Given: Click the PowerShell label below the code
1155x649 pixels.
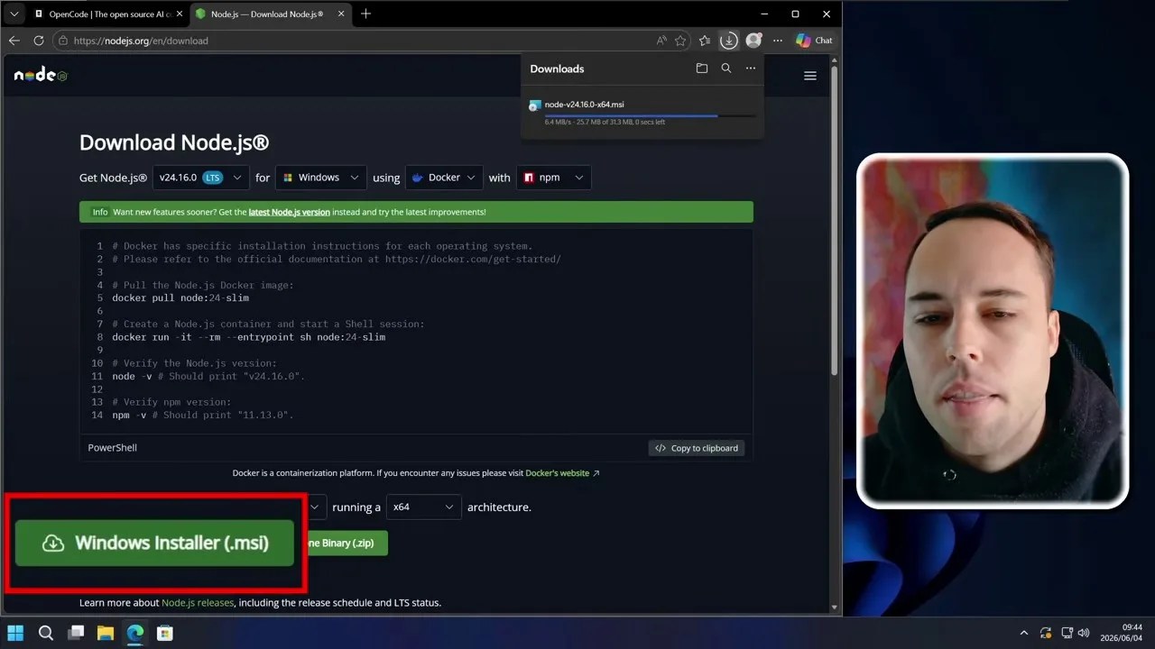Looking at the screenshot, I should pos(113,448).
